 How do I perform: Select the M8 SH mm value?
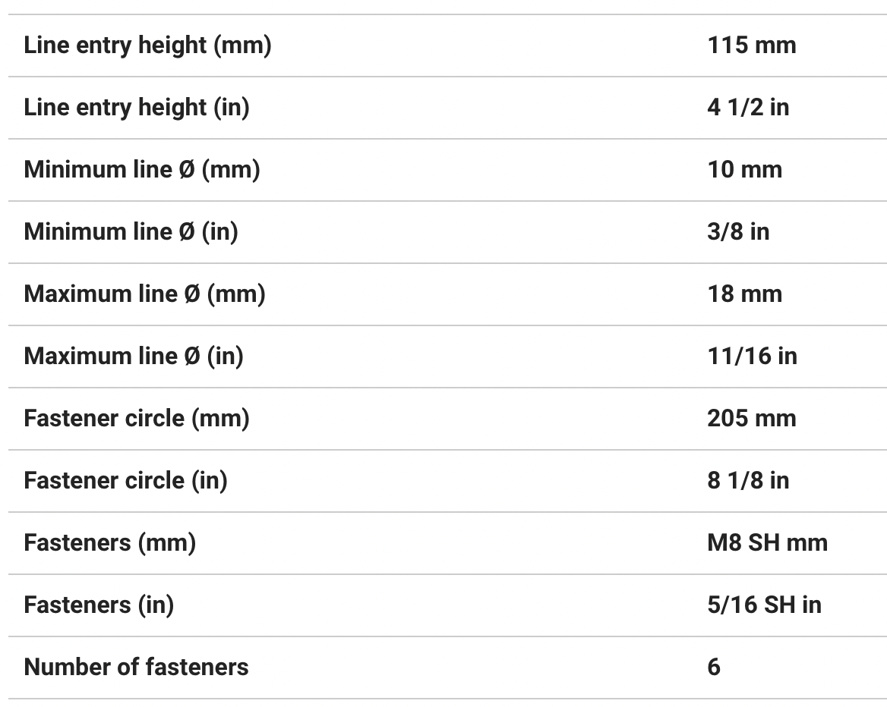[767, 543]
